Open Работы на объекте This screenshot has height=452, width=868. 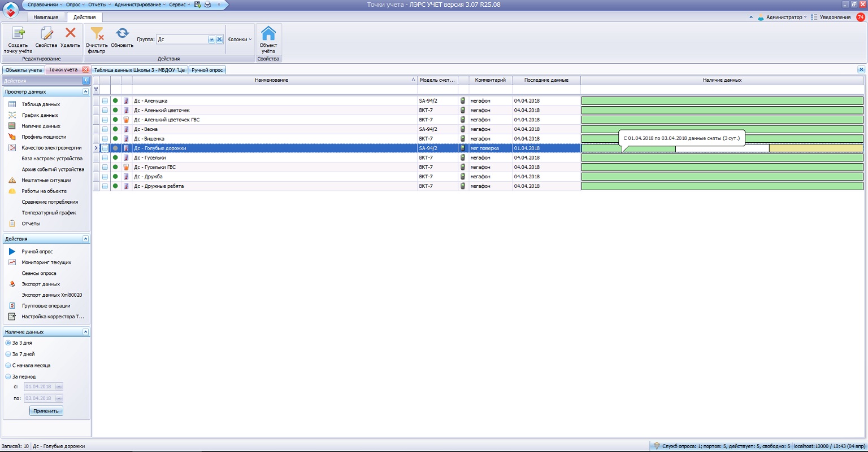click(x=44, y=191)
